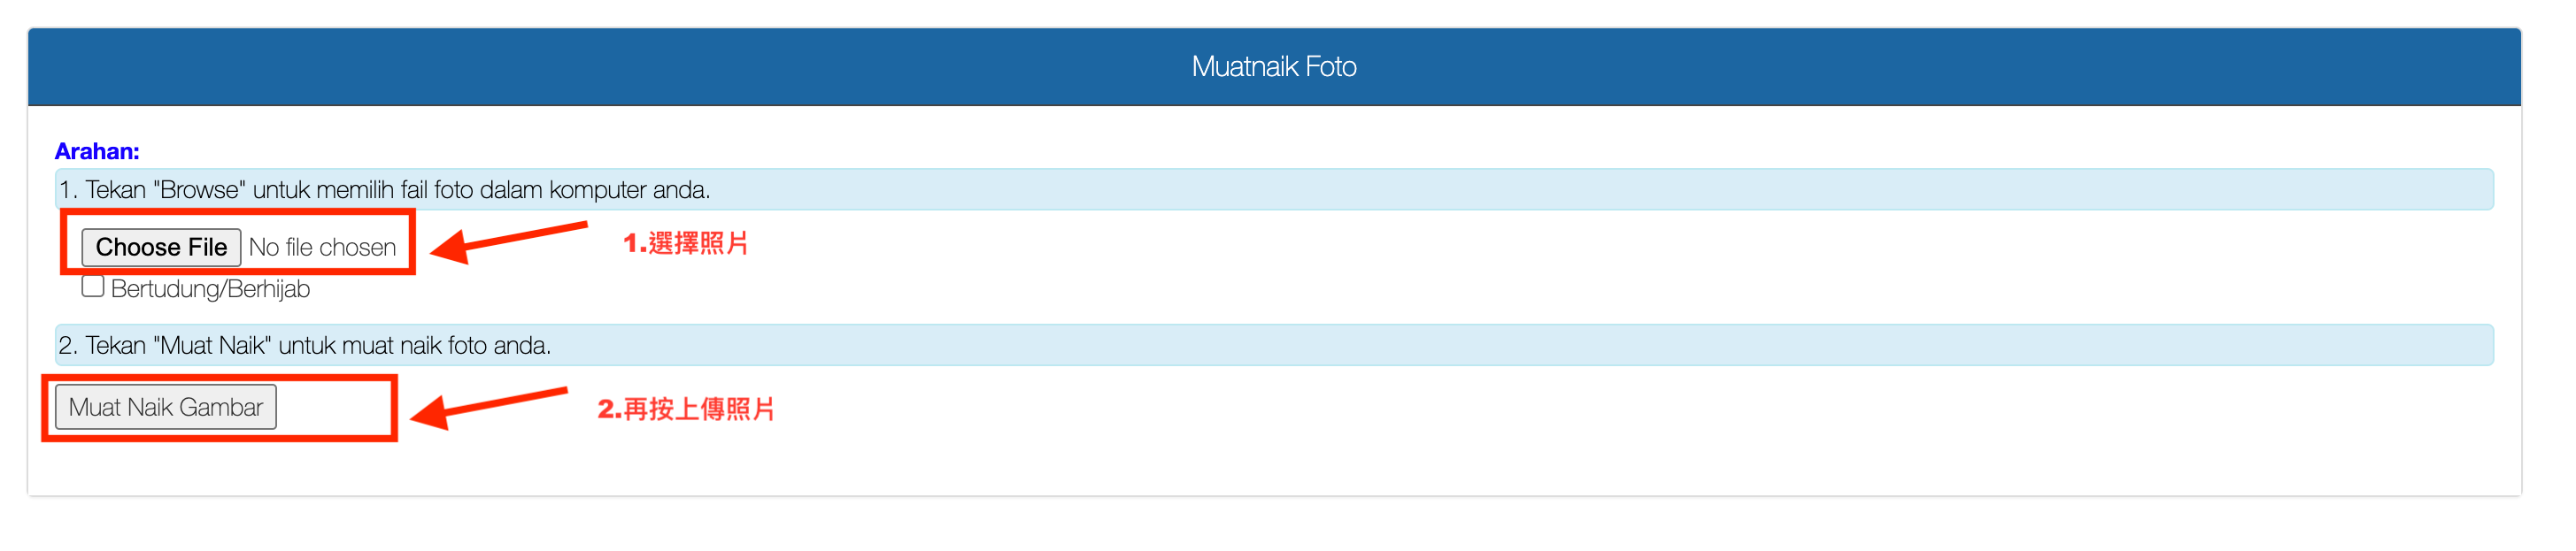This screenshot has width=2576, height=551.
Task: Click the Choose File button
Action: coord(161,247)
